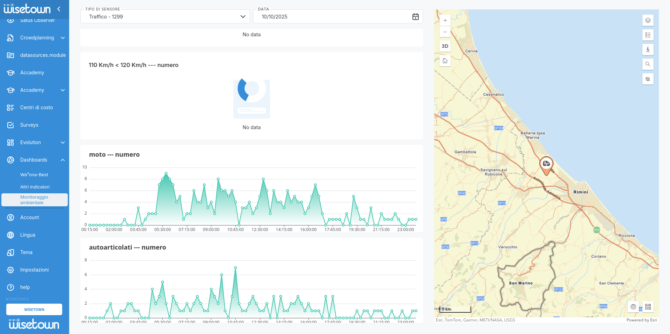Click the traffic sensor marker on map

click(546, 165)
